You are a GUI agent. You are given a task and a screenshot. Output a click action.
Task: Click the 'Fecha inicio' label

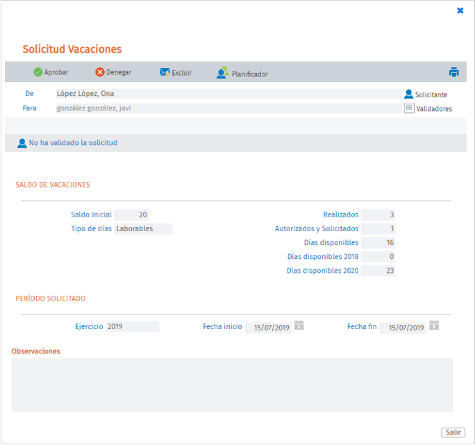click(x=222, y=326)
